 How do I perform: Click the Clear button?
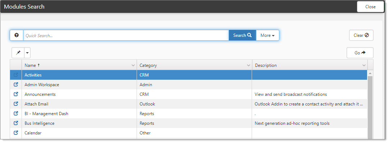[x=361, y=35]
